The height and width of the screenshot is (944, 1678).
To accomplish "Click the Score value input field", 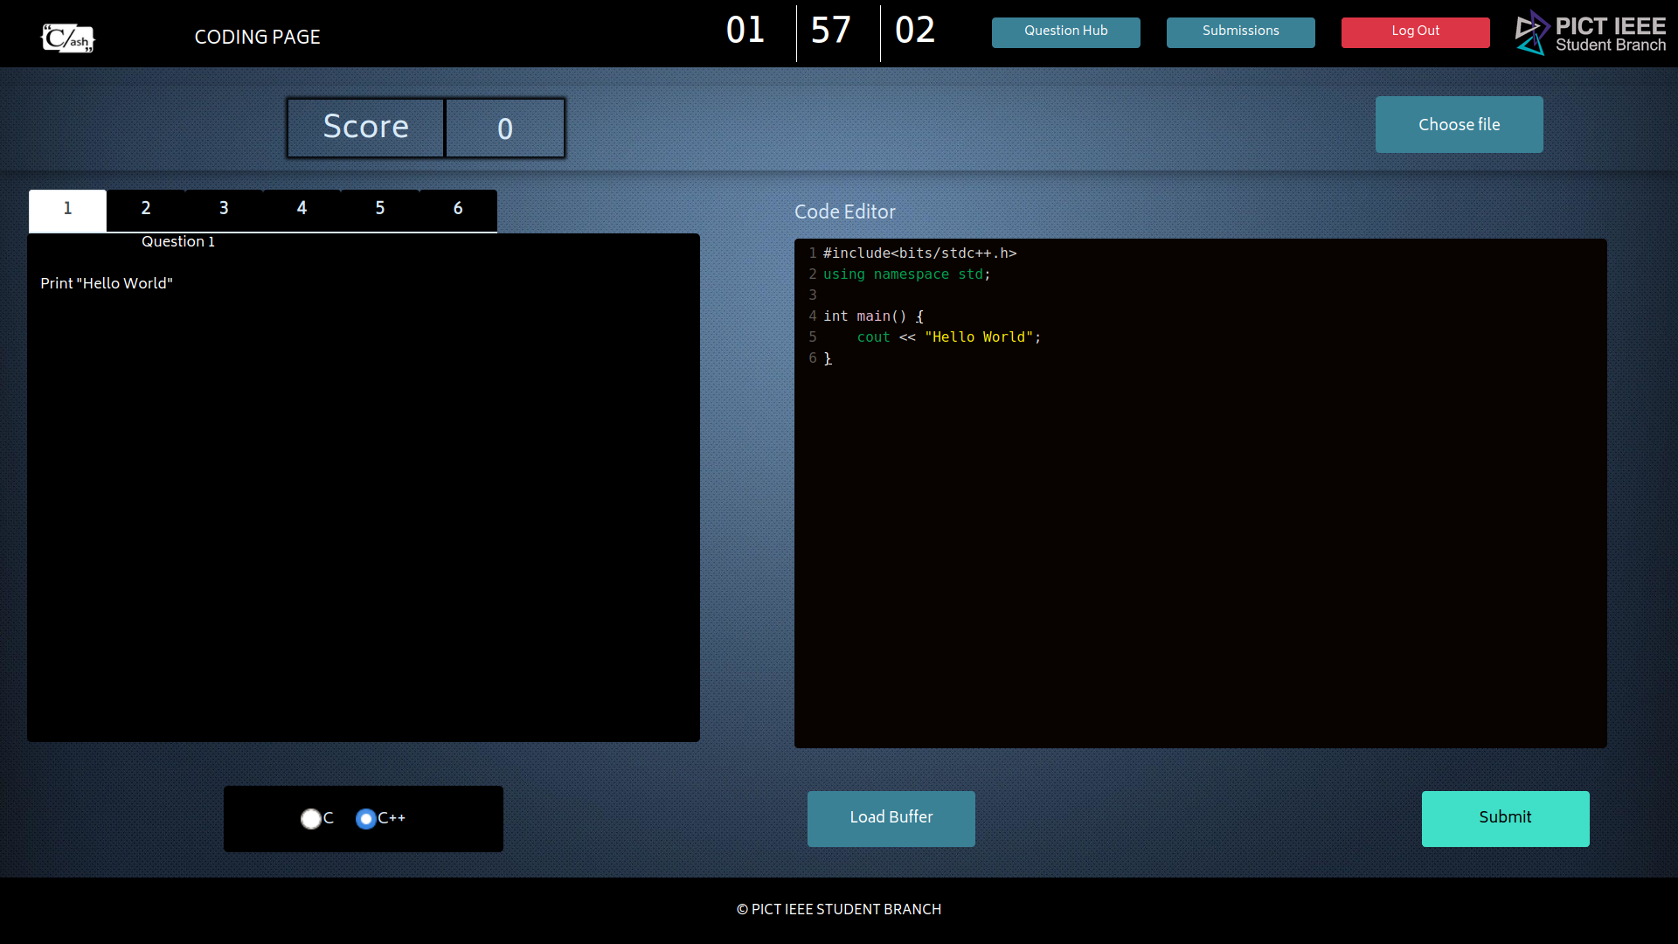I will 505,128.
